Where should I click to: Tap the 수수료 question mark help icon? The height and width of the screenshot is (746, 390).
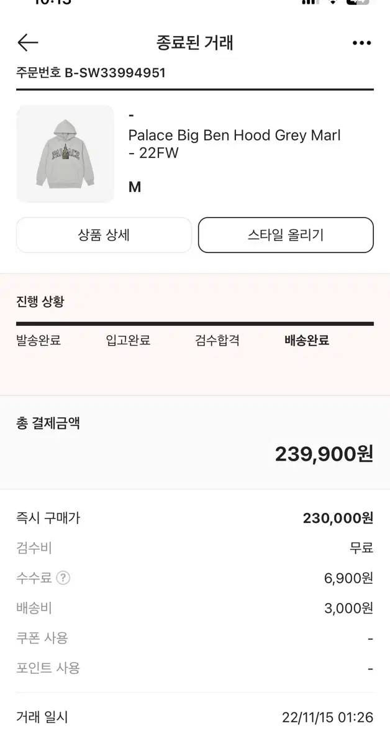pos(63,578)
